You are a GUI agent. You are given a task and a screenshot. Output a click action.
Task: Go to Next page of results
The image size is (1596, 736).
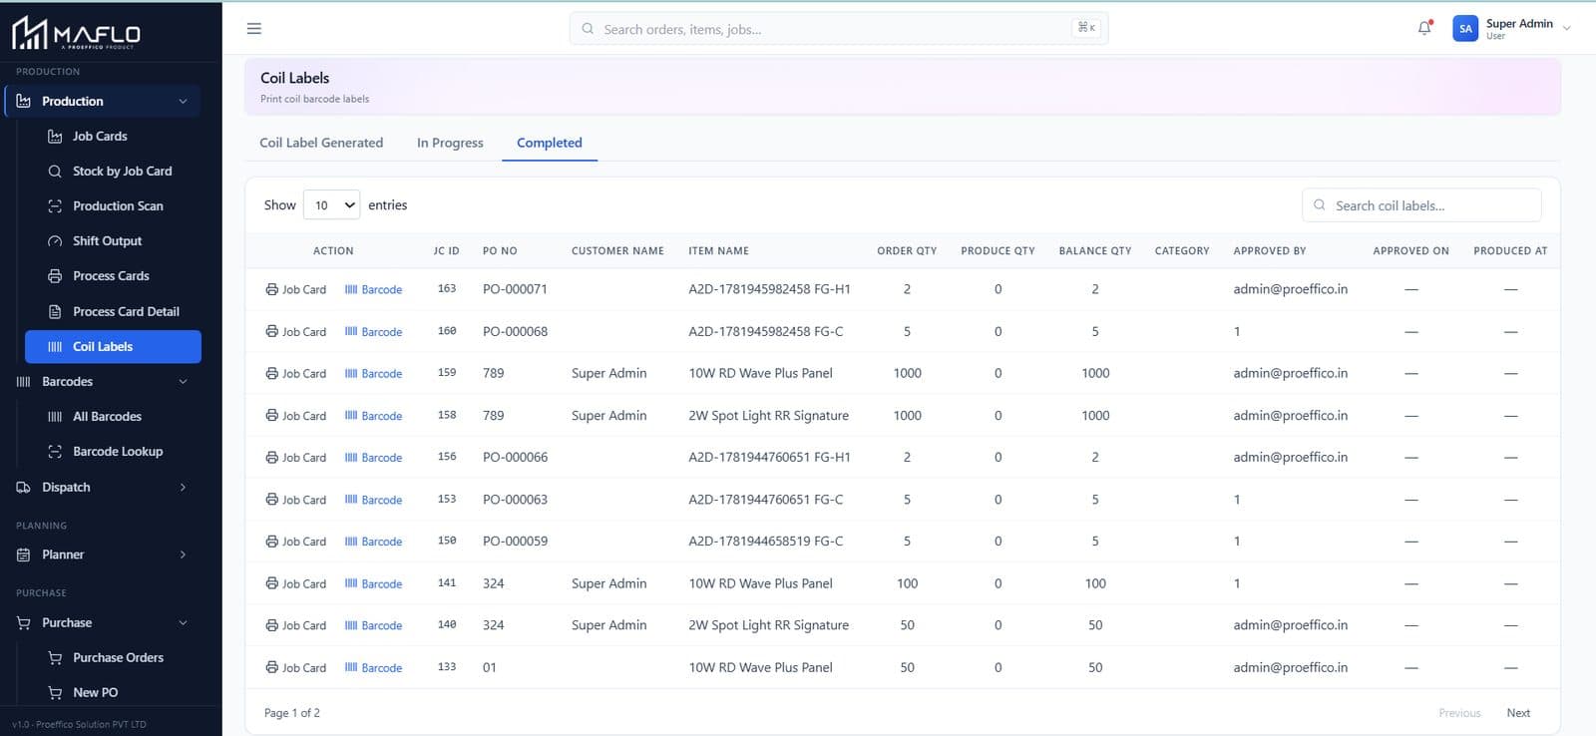1518,713
